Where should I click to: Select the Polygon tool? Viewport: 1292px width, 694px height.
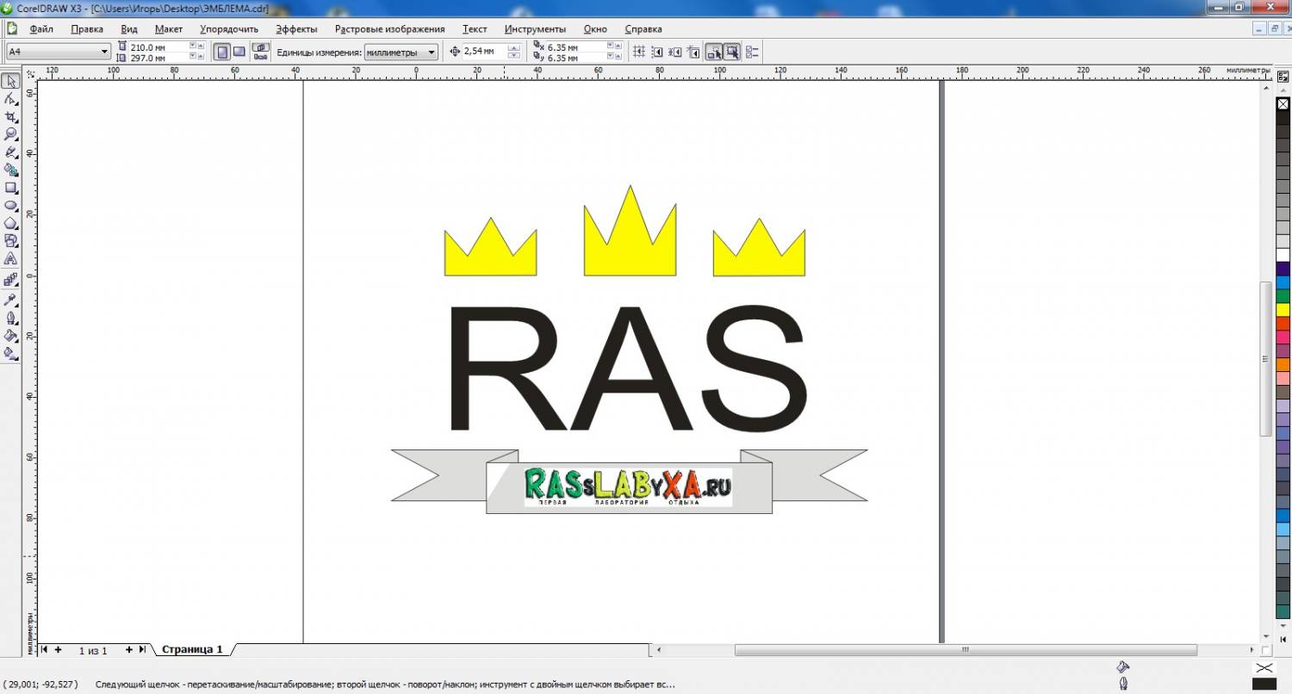(x=11, y=224)
